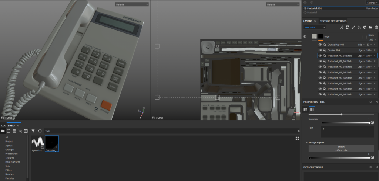Viewport: 379px width, 181px height.
Task: Hide the Circular Stick effect
Action: 320,50
